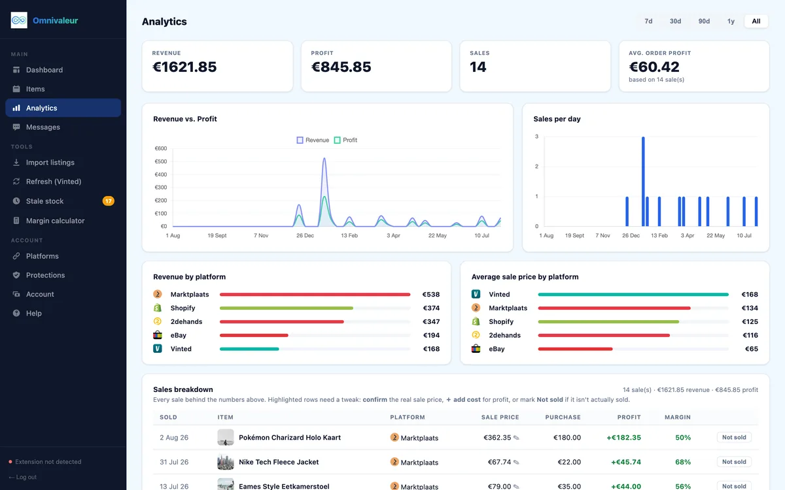Click eBay logo in Revenue by platform
The image size is (785, 490).
click(157, 335)
